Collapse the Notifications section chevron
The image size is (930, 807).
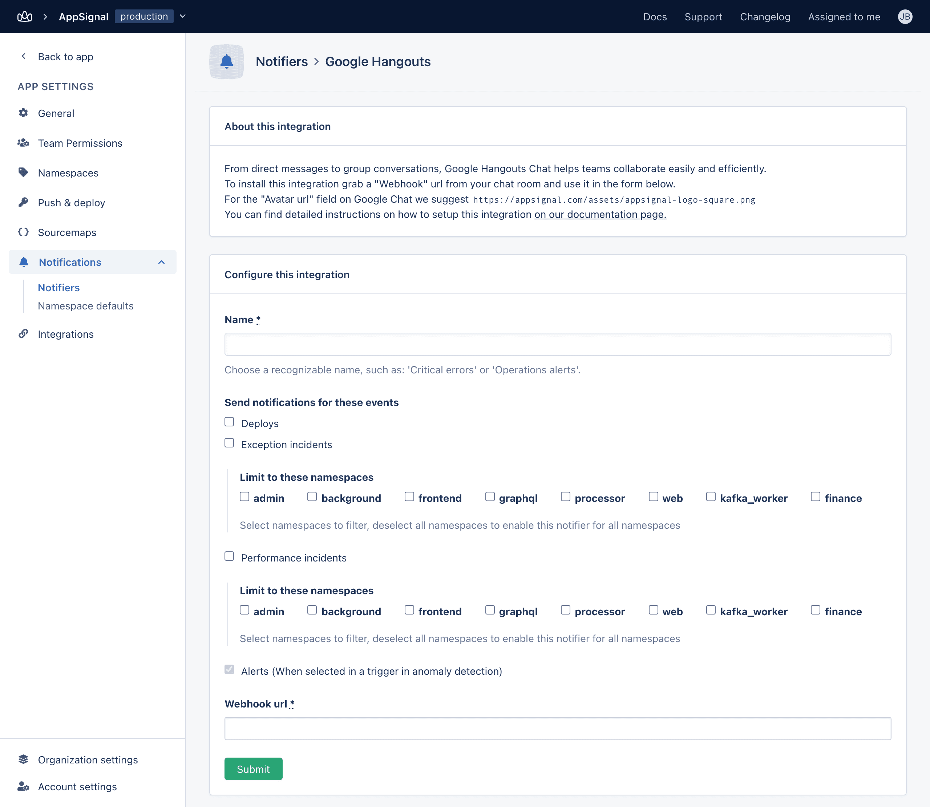[162, 262]
